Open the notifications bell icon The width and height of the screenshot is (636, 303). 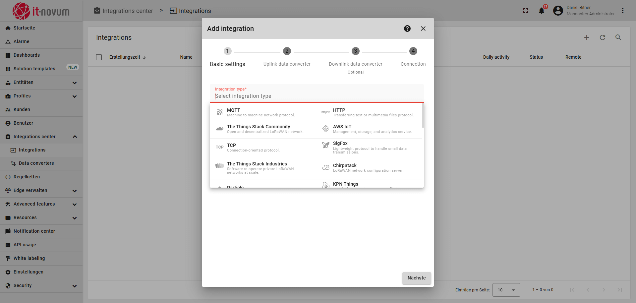541,11
